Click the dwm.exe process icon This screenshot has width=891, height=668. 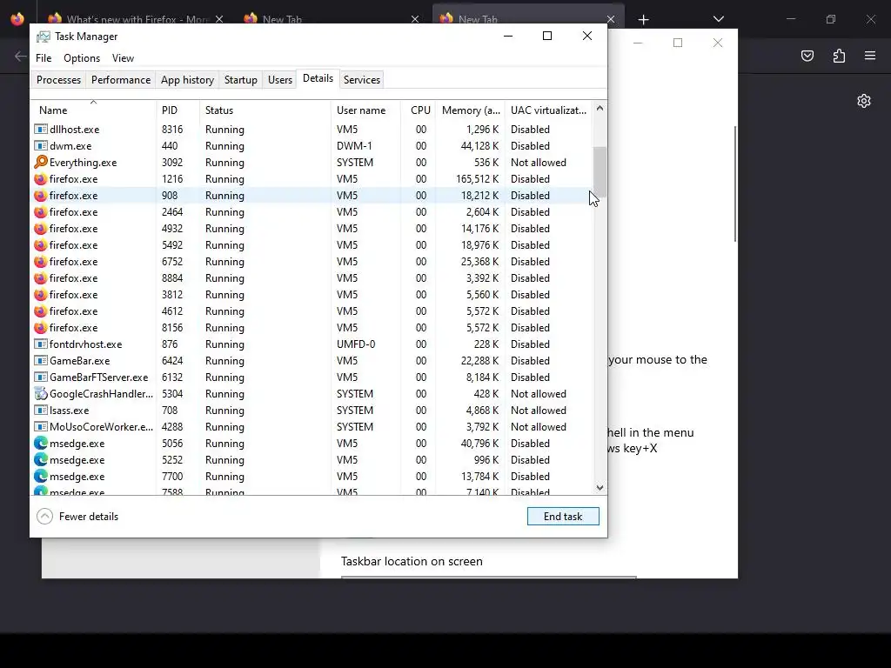[40, 146]
